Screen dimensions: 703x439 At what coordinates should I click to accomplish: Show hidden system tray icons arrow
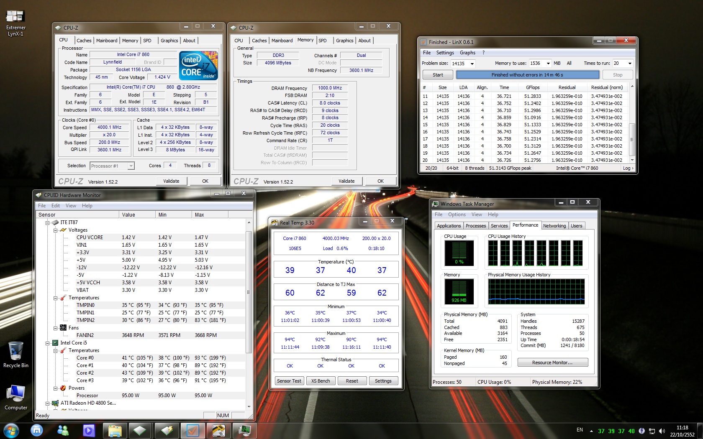click(x=591, y=431)
